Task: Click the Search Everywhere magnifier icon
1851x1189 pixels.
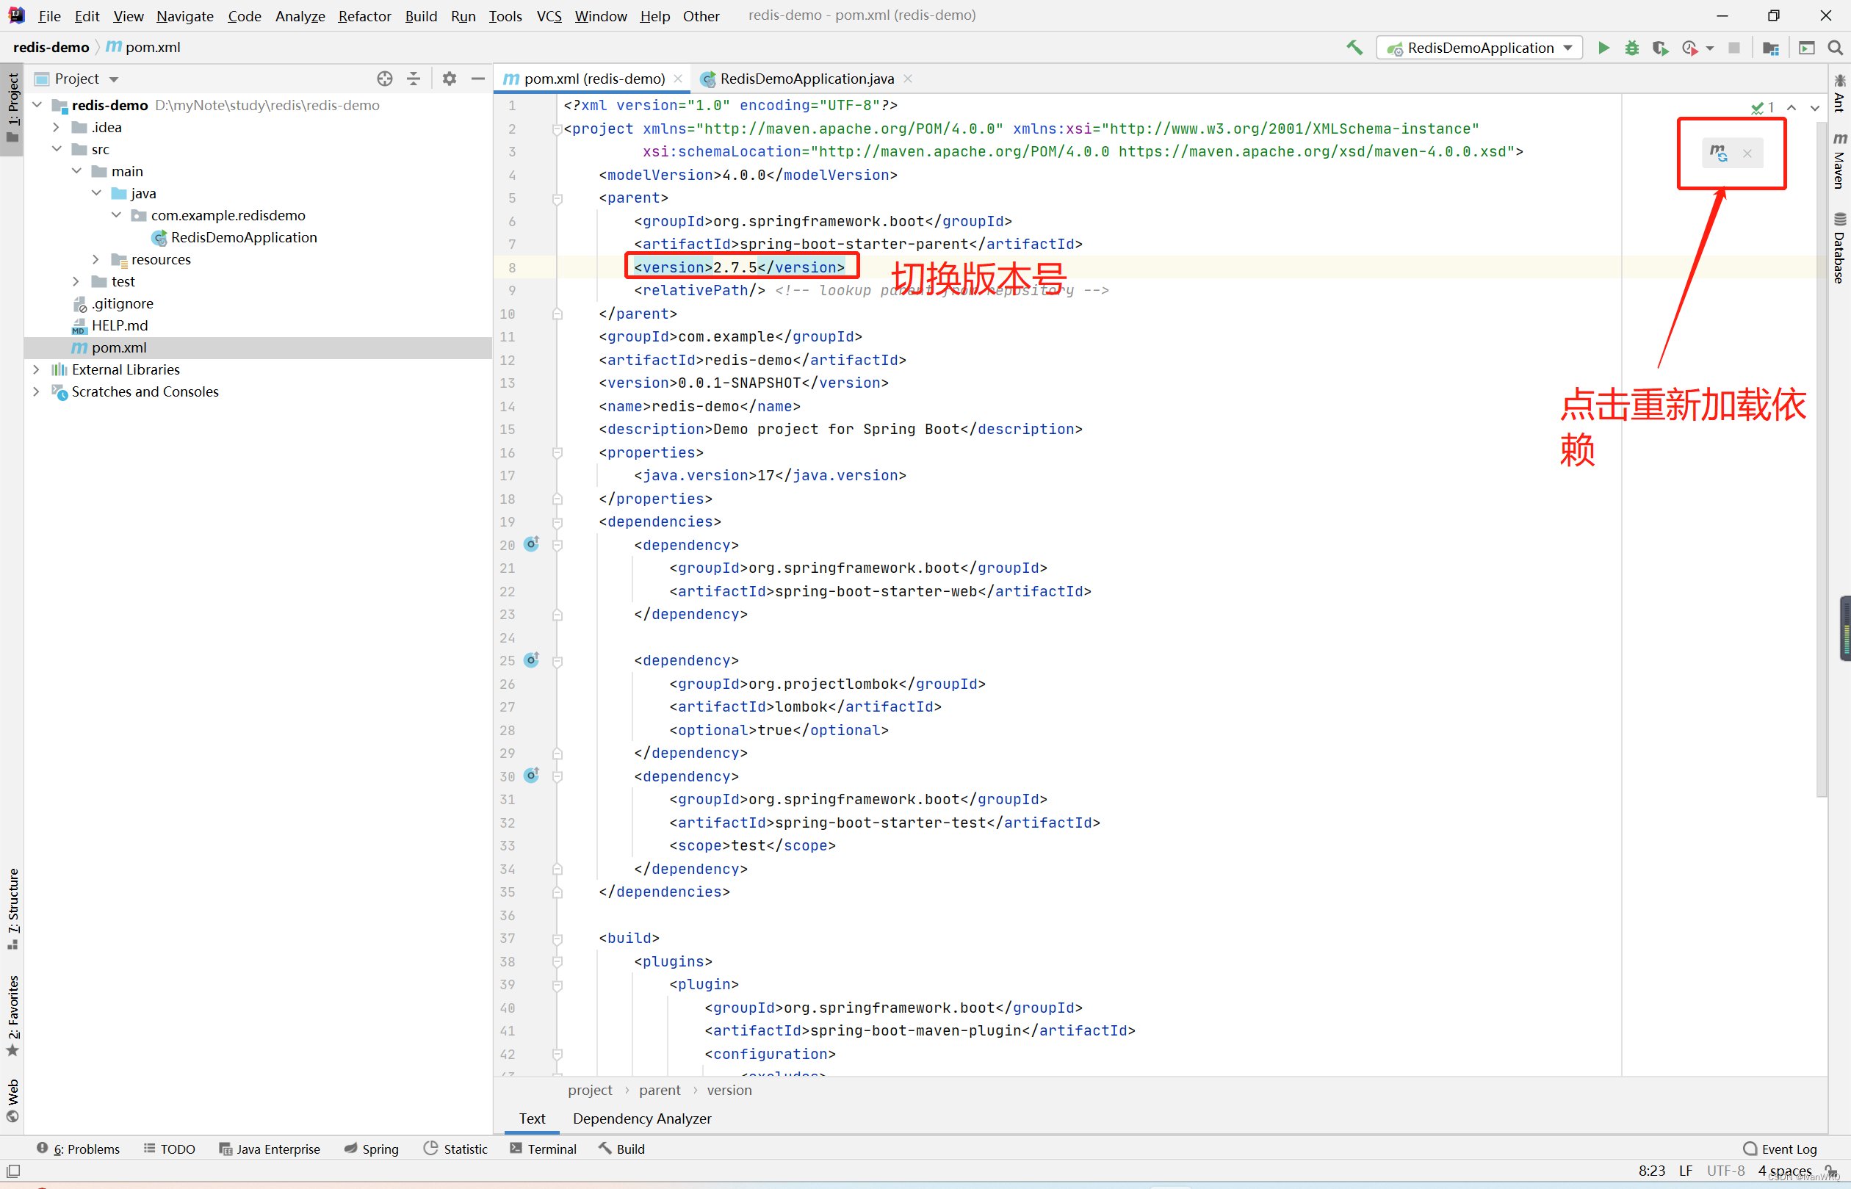Action: (1835, 48)
